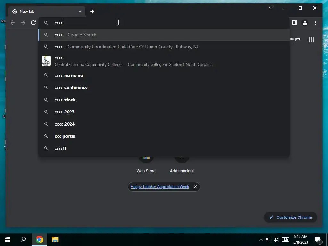Open the touch keyboard tray icon
This screenshot has width=328, height=246.
pos(285,240)
